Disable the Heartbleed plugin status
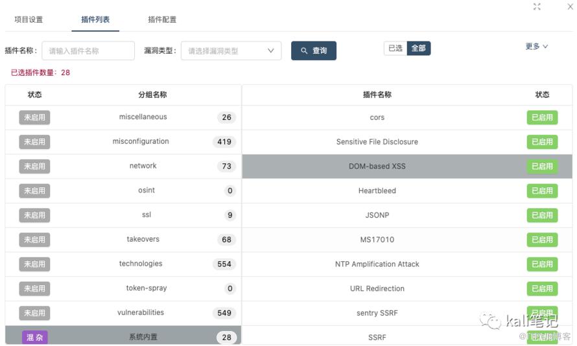 (542, 190)
